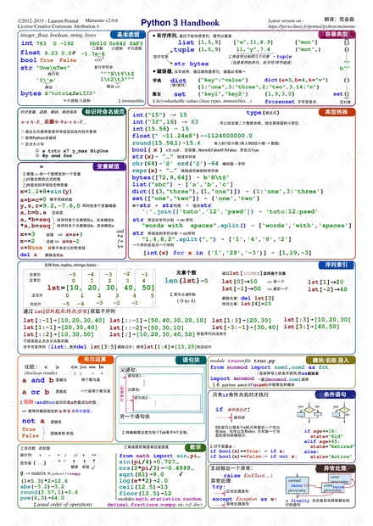Click the 'x+=3' increment example

click(27, 234)
